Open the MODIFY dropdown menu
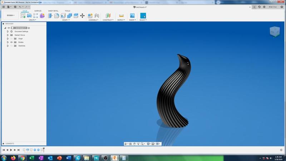The height and width of the screenshot is (161, 286). [x=66, y=20]
